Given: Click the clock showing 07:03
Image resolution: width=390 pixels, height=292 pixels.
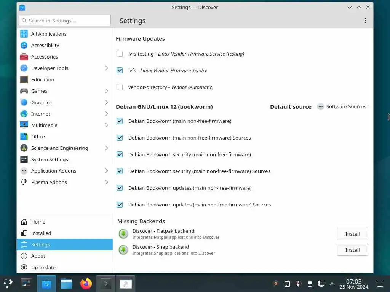Looking at the screenshot, I should [354, 284].
